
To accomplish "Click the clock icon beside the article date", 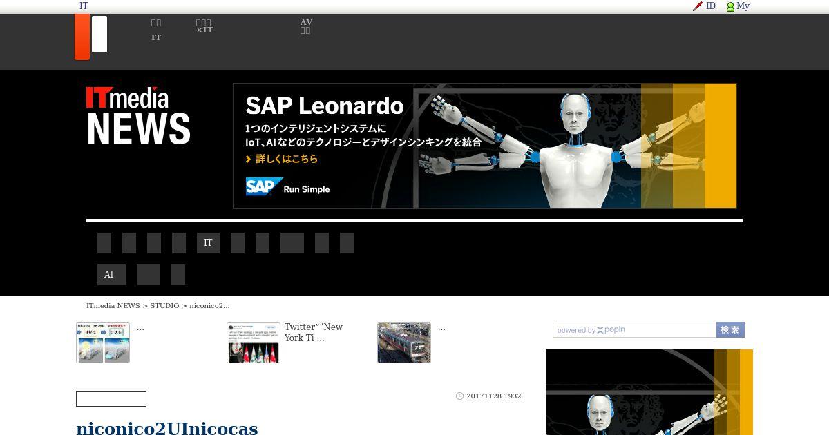I will [x=459, y=396].
